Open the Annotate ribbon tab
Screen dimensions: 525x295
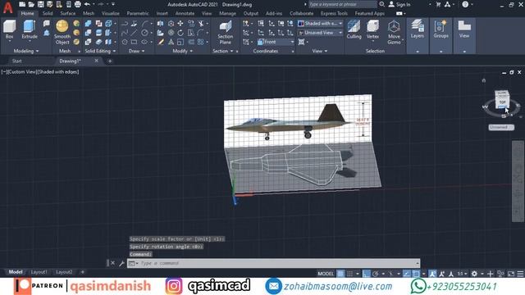185,13
